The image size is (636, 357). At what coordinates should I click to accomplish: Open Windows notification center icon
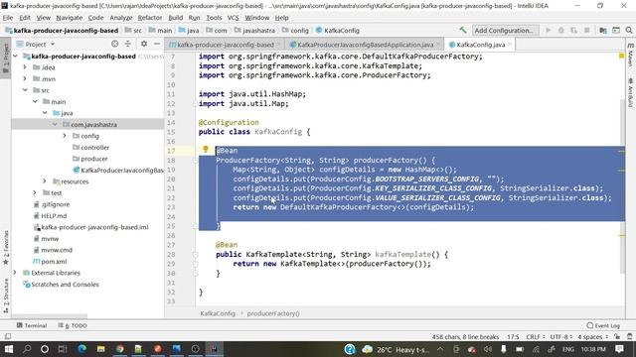click(619, 349)
